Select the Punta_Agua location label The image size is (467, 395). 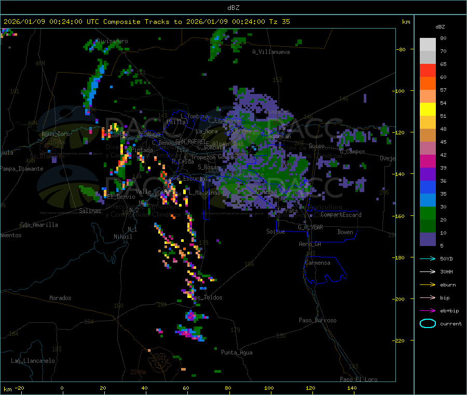point(237,352)
